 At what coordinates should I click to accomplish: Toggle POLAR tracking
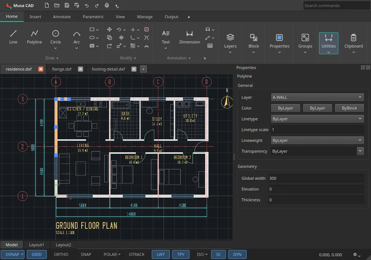(x=110, y=254)
